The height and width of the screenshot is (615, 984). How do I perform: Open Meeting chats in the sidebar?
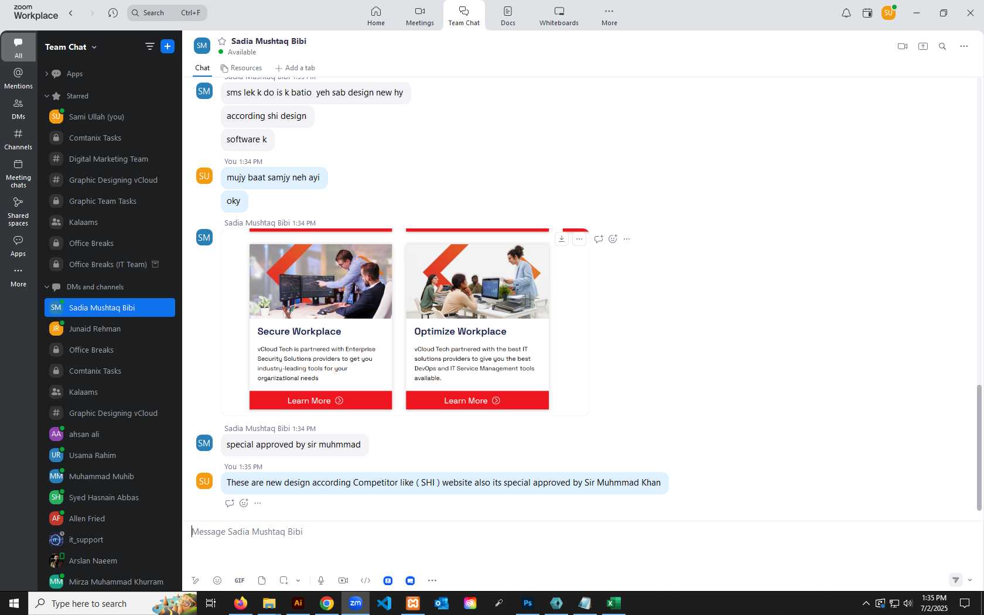(x=18, y=173)
